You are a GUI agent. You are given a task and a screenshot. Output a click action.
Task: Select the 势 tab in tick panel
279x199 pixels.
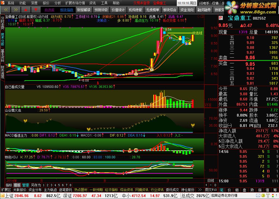[x=252, y=190]
